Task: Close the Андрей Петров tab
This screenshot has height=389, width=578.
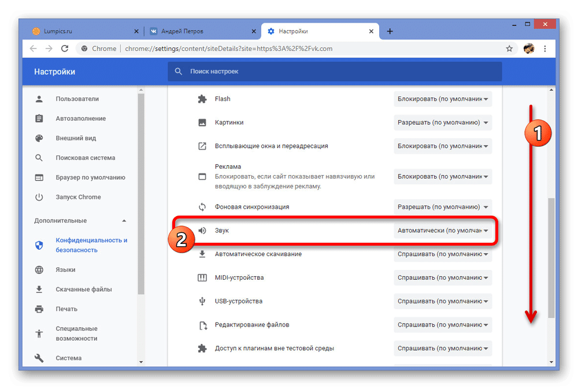Action: point(254,31)
